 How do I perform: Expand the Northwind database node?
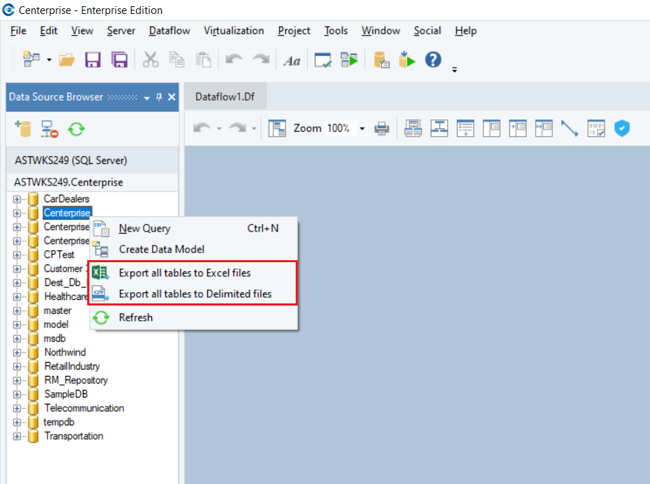pos(17,352)
